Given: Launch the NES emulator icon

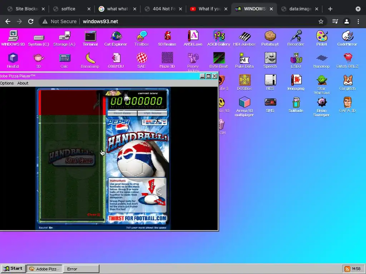Looking at the screenshot, I should click(x=270, y=82).
